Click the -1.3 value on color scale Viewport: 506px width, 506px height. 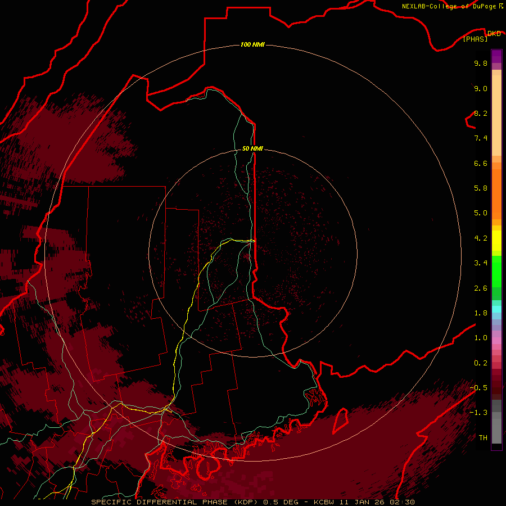point(478,413)
